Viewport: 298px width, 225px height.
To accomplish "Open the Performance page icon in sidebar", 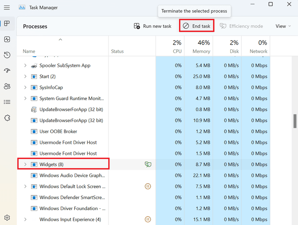I will click(x=7, y=39).
